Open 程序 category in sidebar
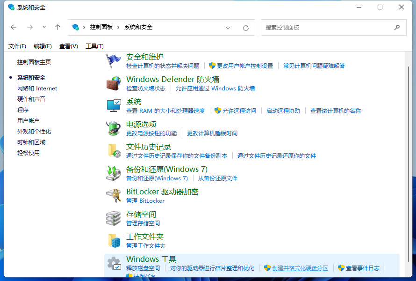The width and height of the screenshot is (416, 281). 23,110
